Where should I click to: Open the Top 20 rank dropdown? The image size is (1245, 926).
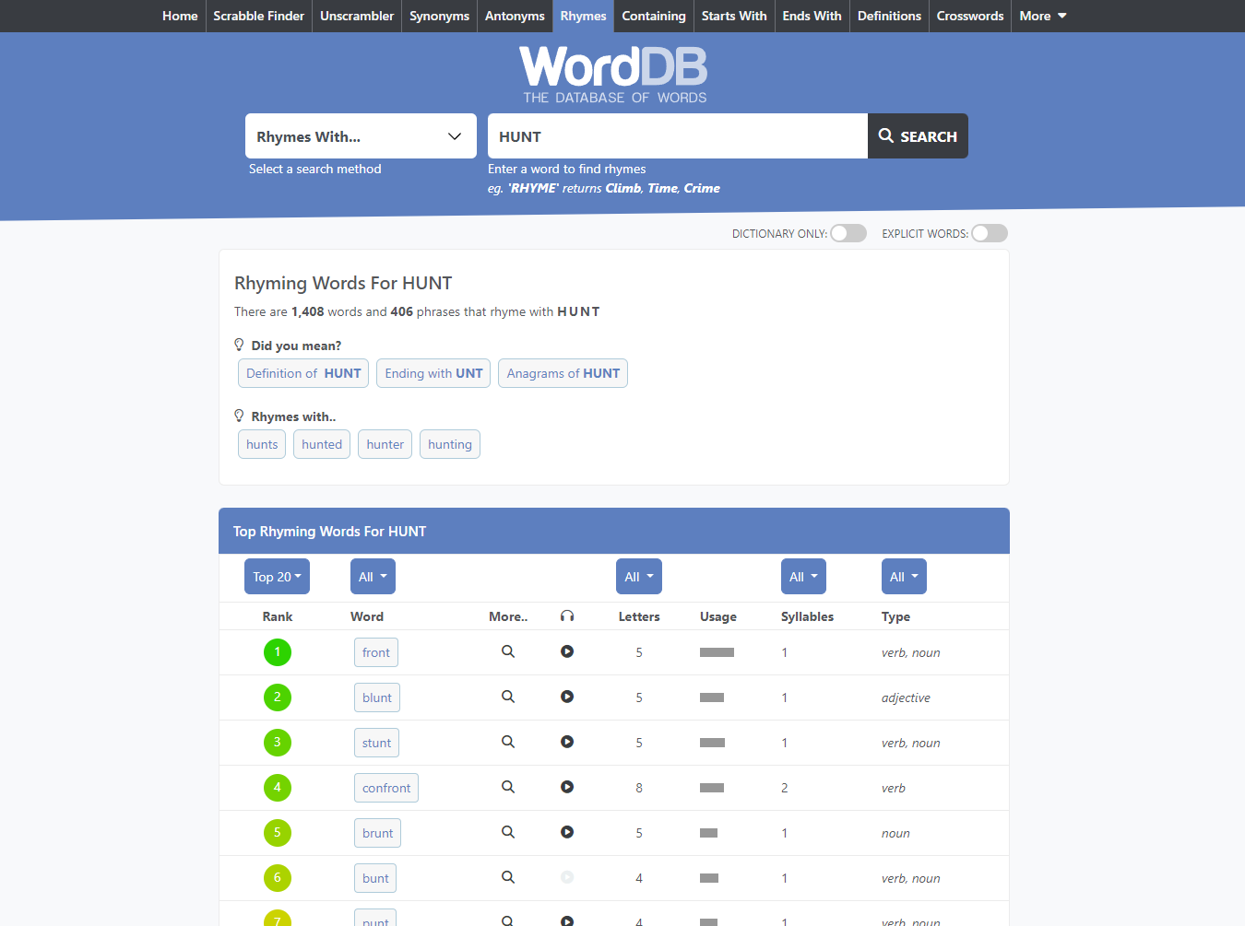pyautogui.click(x=277, y=577)
